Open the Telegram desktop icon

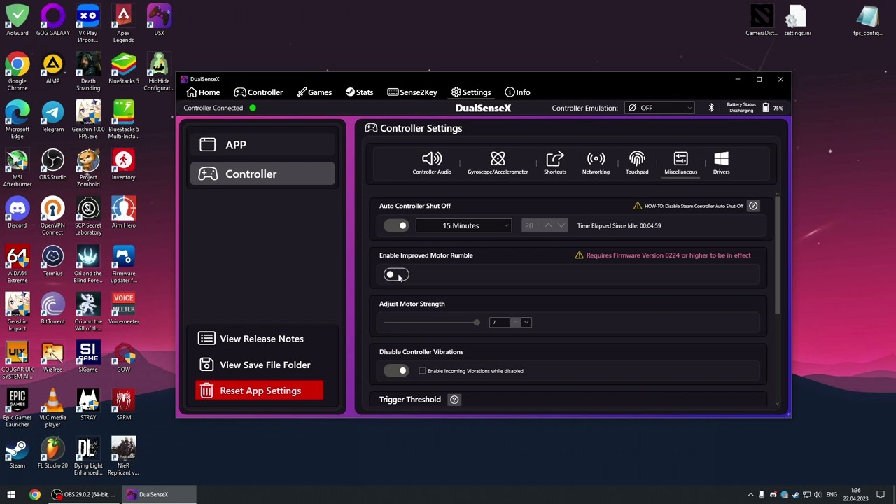52,116
